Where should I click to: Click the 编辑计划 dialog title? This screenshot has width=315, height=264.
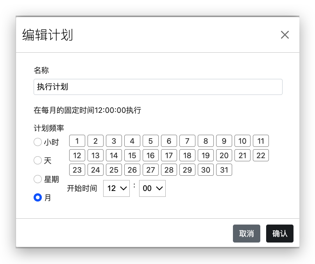pos(47,35)
